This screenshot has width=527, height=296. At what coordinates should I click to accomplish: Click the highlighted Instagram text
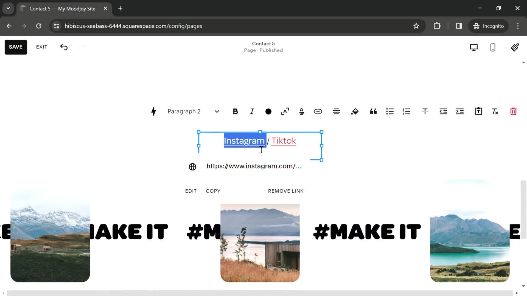point(244,141)
